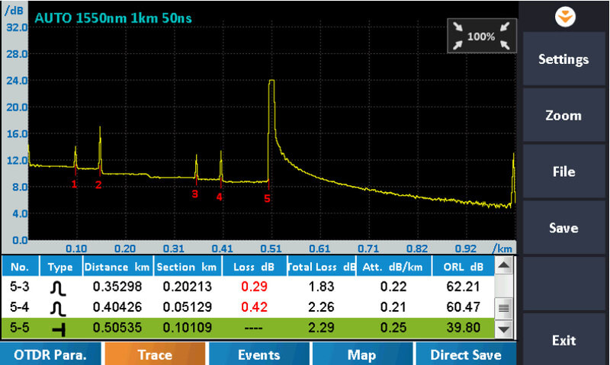Viewport: 610px width, 365px height.
Task: Select event marker 5 on trace
Action: [x=267, y=198]
